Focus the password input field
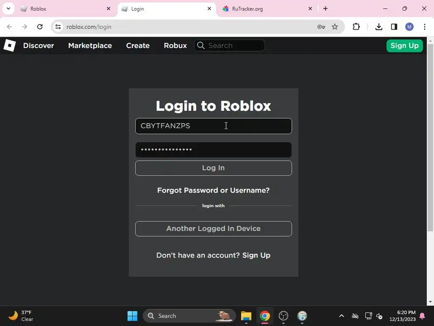The height and width of the screenshot is (326, 434). pos(214,150)
